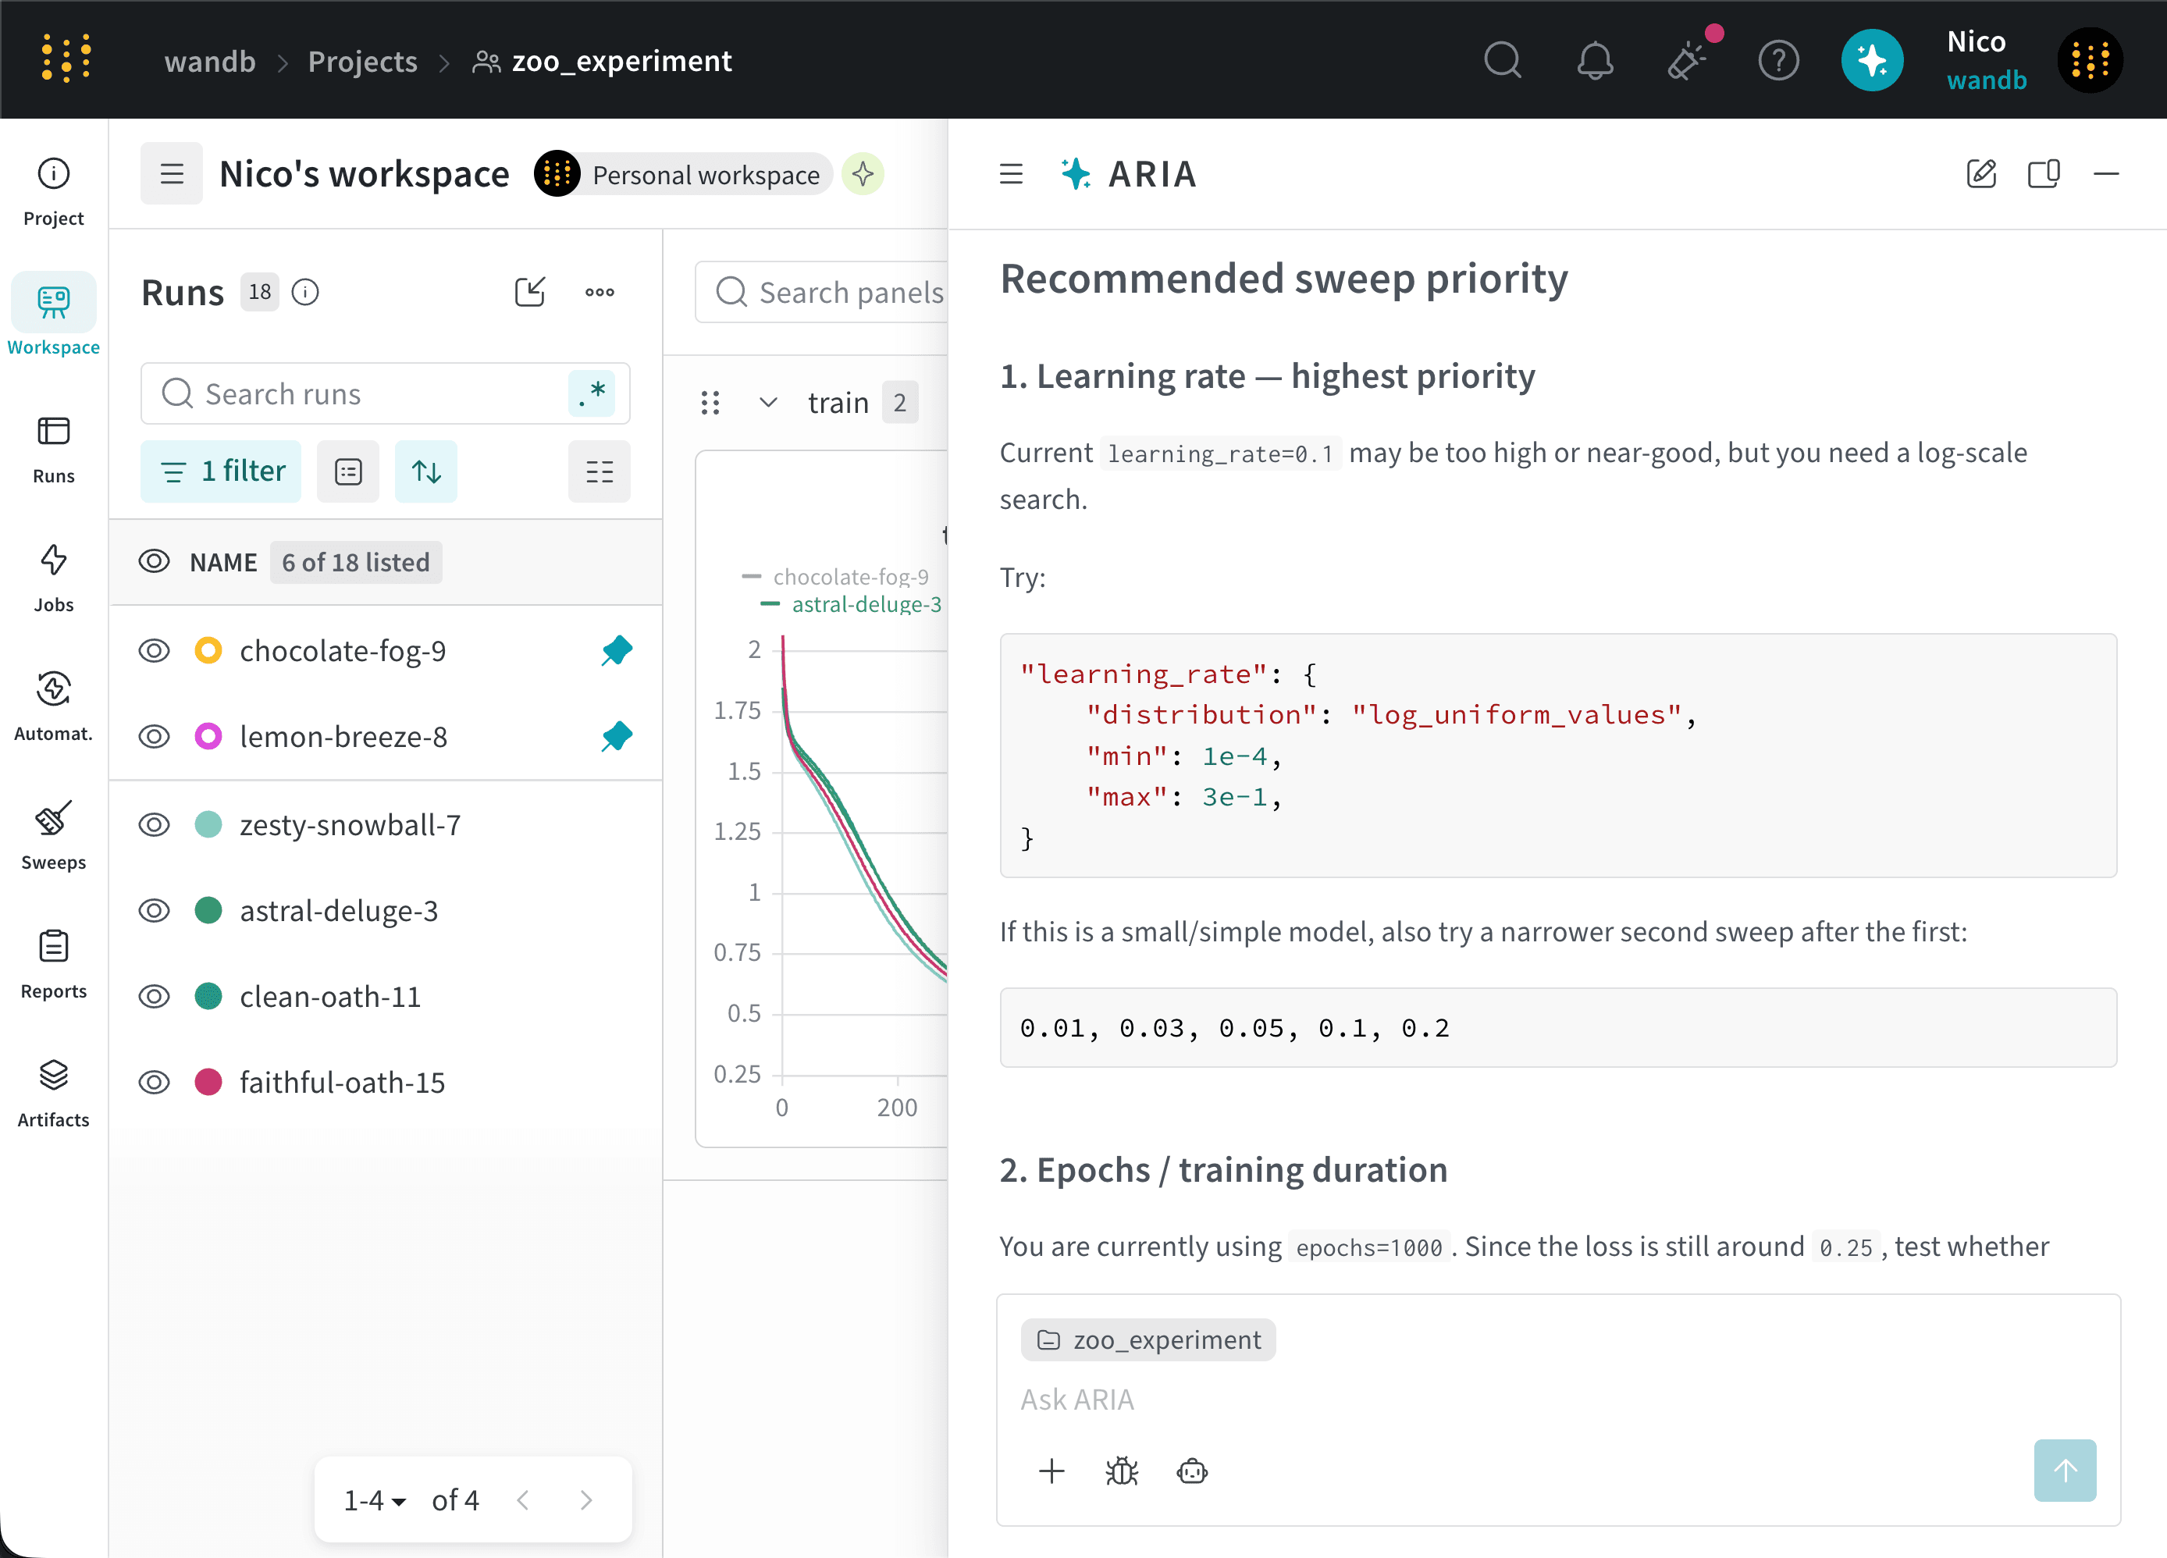Image resolution: width=2167 pixels, height=1558 pixels.
Task: Hide chocolate-fog-9 run
Action: click(154, 652)
